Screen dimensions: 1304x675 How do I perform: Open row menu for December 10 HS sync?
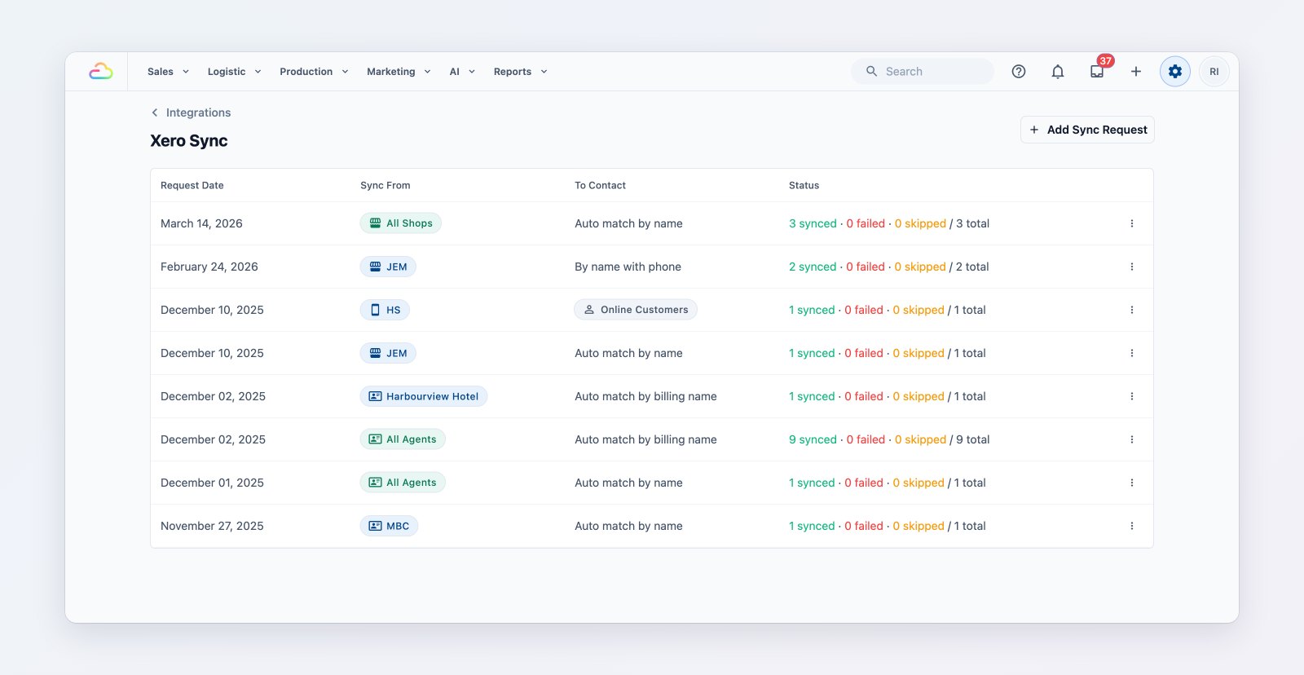1132,310
